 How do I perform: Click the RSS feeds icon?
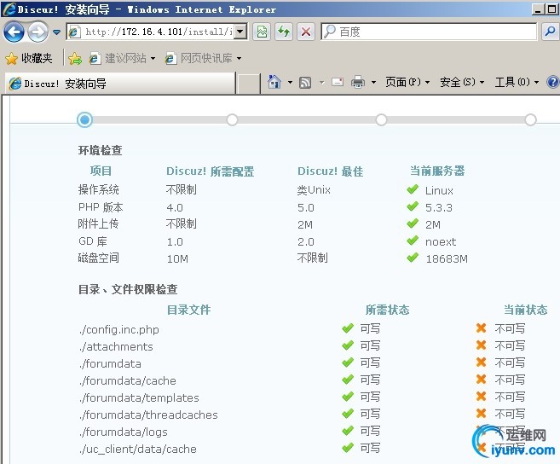click(x=305, y=83)
